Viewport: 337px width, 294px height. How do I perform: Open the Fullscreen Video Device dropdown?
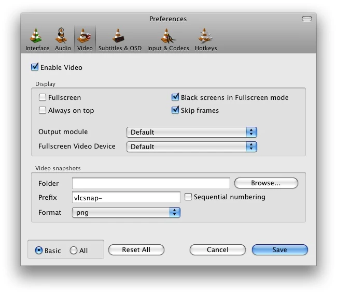coord(192,147)
